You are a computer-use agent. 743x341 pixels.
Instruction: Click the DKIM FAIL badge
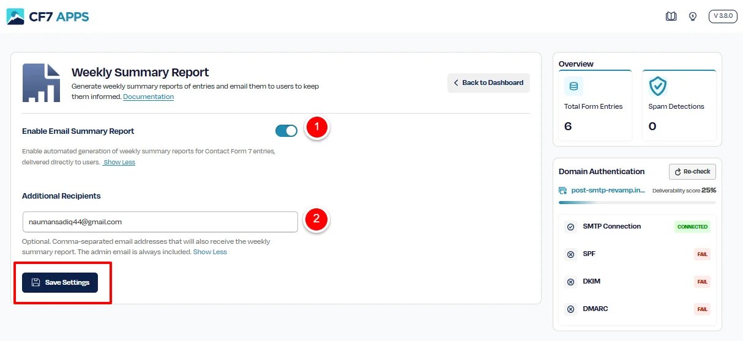702,282
